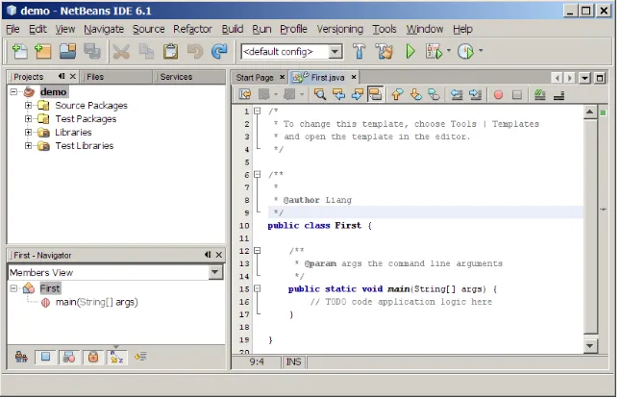Toggle bookmark editor toolbar button
Viewport: 621px width, 398px height.
[435, 94]
